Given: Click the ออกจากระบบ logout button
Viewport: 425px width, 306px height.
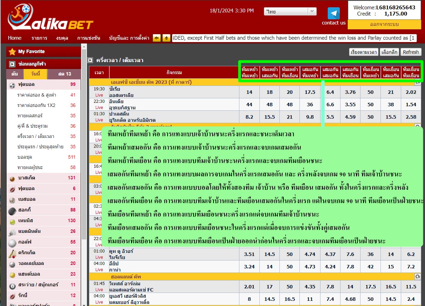Looking at the screenshot, I should [384, 24].
